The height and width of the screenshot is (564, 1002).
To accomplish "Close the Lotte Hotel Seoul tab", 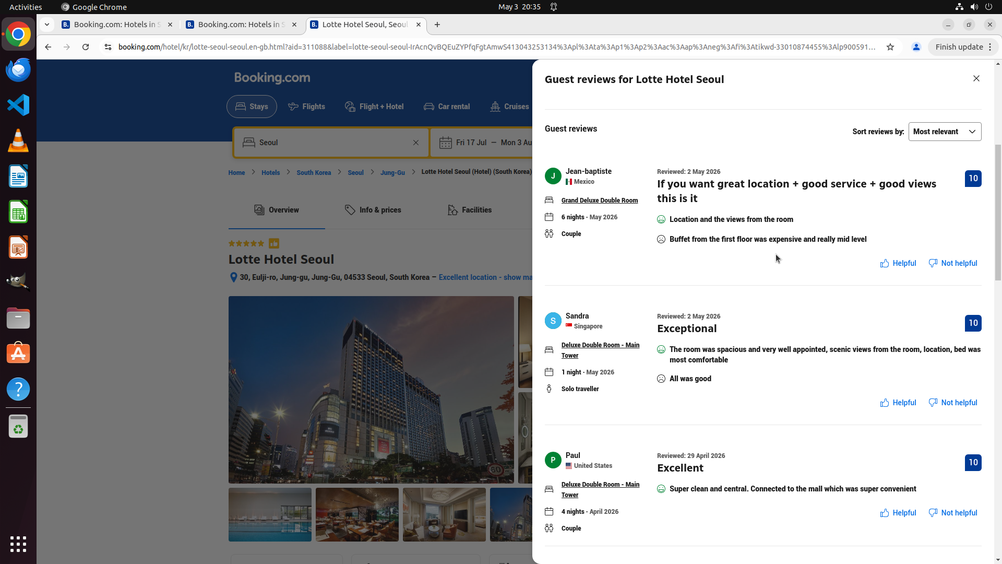I will click(x=419, y=25).
